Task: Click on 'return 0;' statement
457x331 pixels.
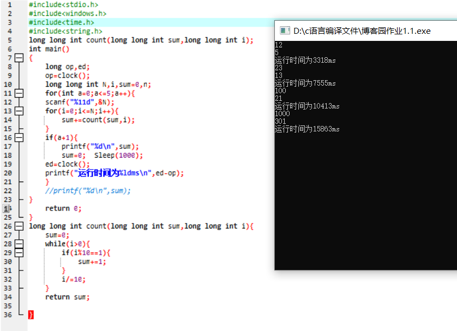Action: point(63,208)
